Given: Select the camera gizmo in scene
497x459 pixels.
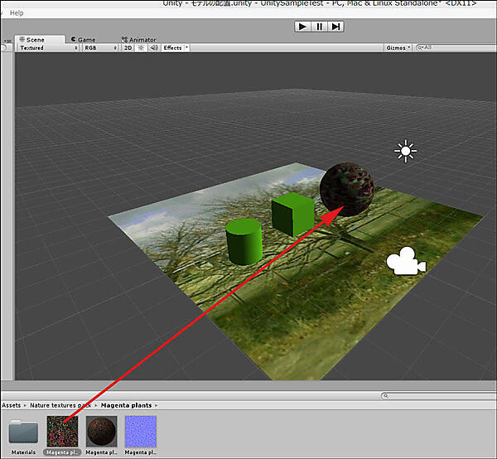Looking at the screenshot, I should point(405,262).
